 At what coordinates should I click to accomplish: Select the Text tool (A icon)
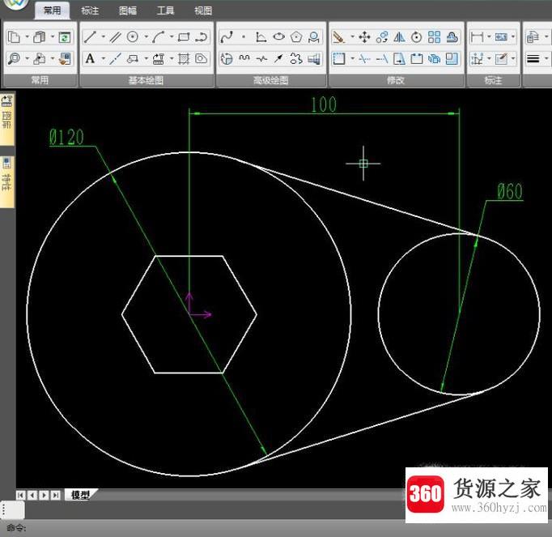pos(90,58)
